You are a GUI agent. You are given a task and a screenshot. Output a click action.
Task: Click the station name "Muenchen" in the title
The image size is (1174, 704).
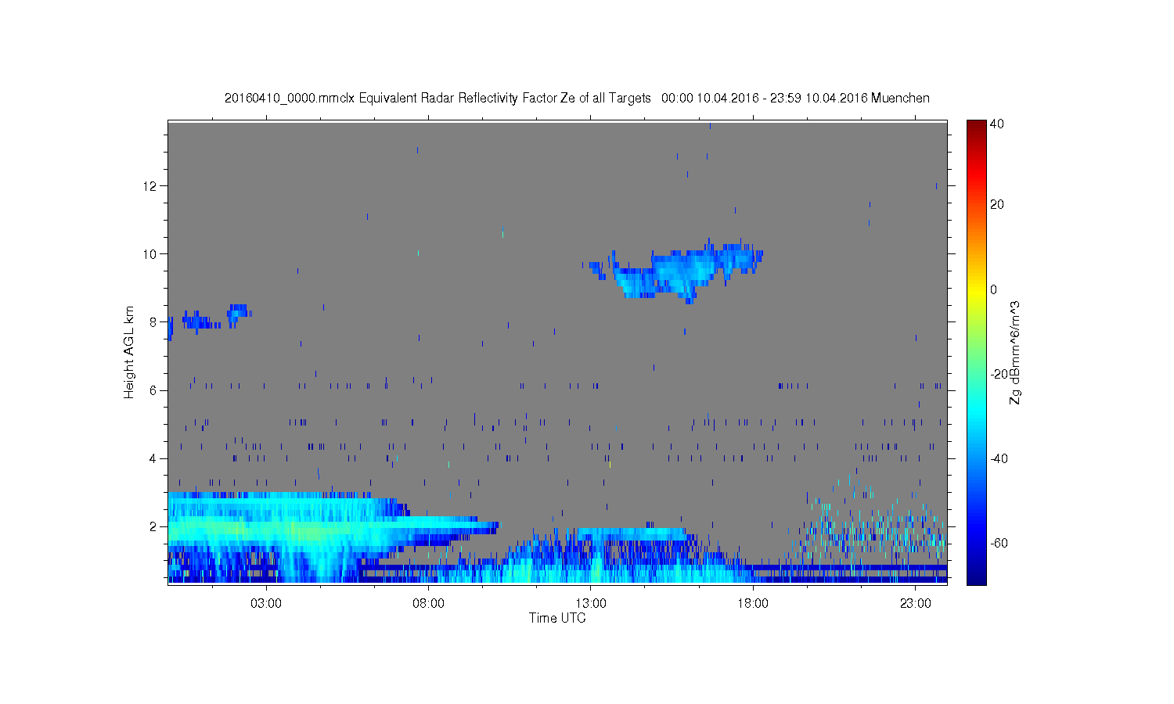(900, 99)
